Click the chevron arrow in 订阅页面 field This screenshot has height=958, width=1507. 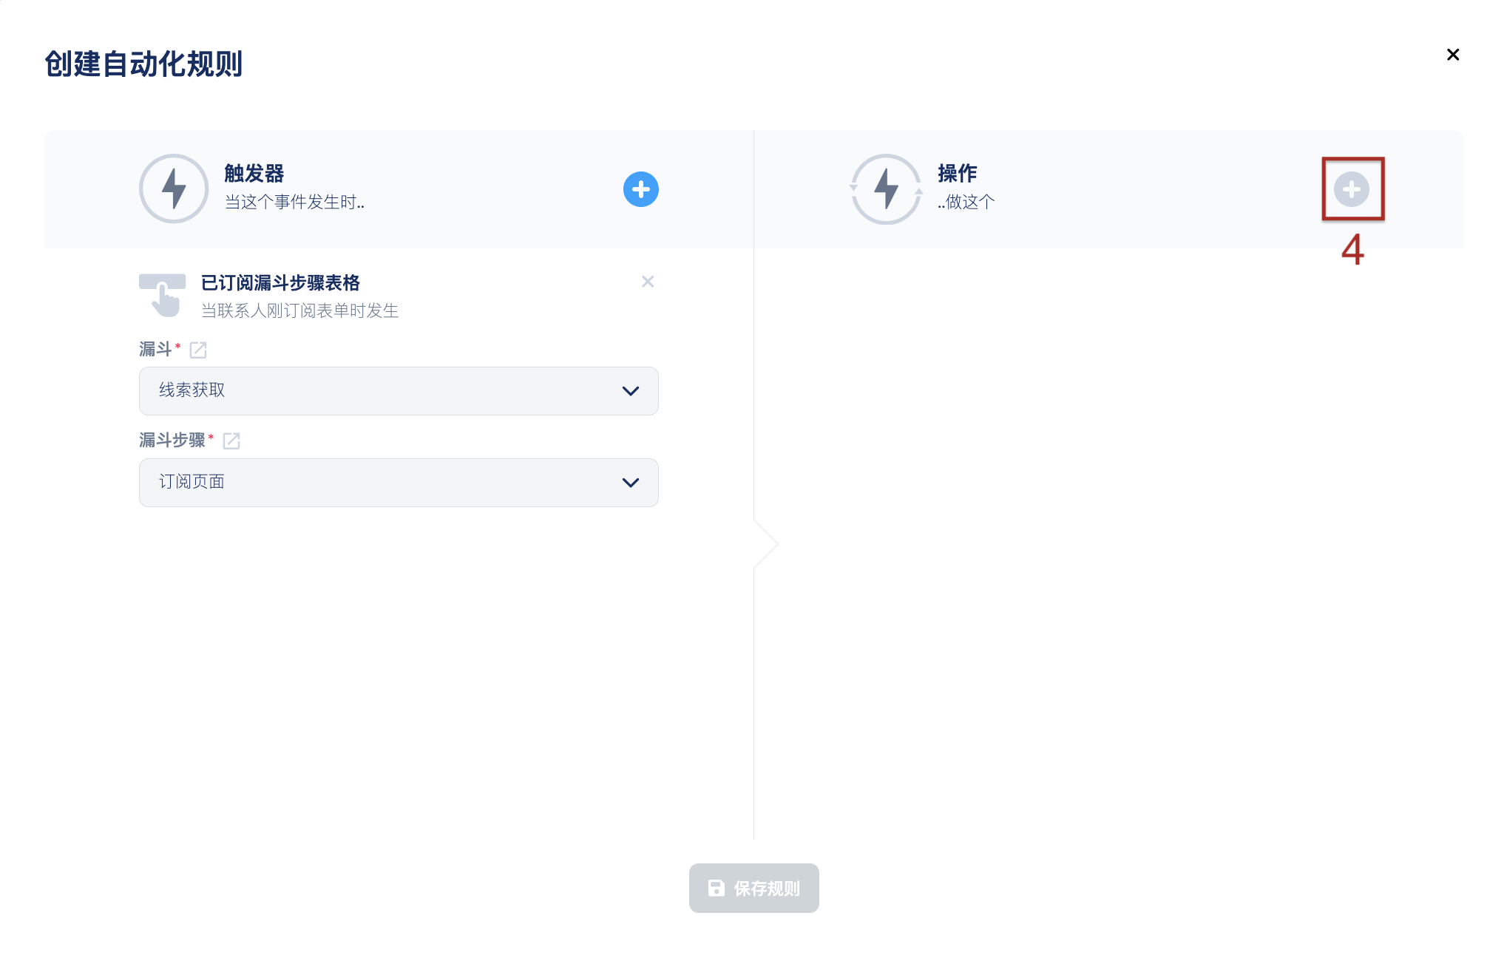coord(630,483)
